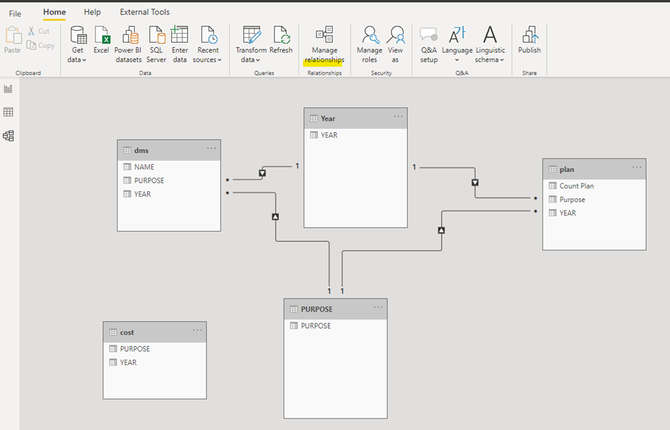Select the Home ribbon tab
This screenshot has width=670, height=430.
pyautogui.click(x=54, y=12)
